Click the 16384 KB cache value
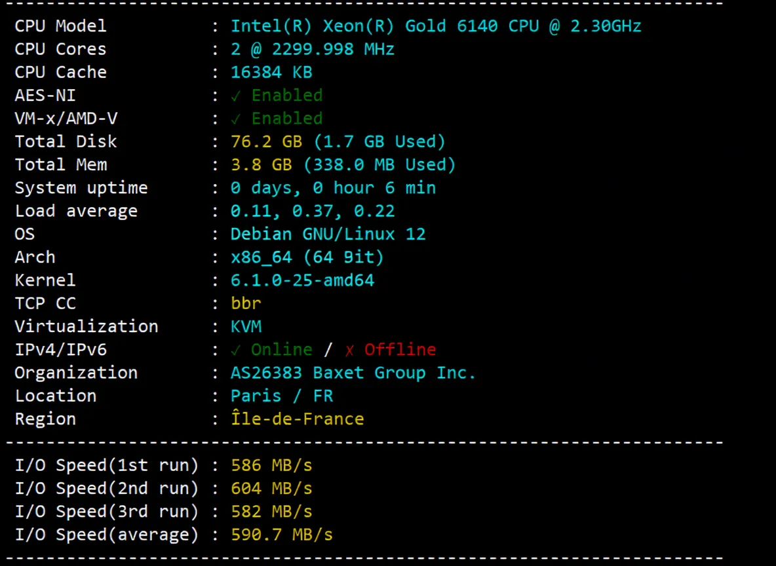 click(272, 72)
